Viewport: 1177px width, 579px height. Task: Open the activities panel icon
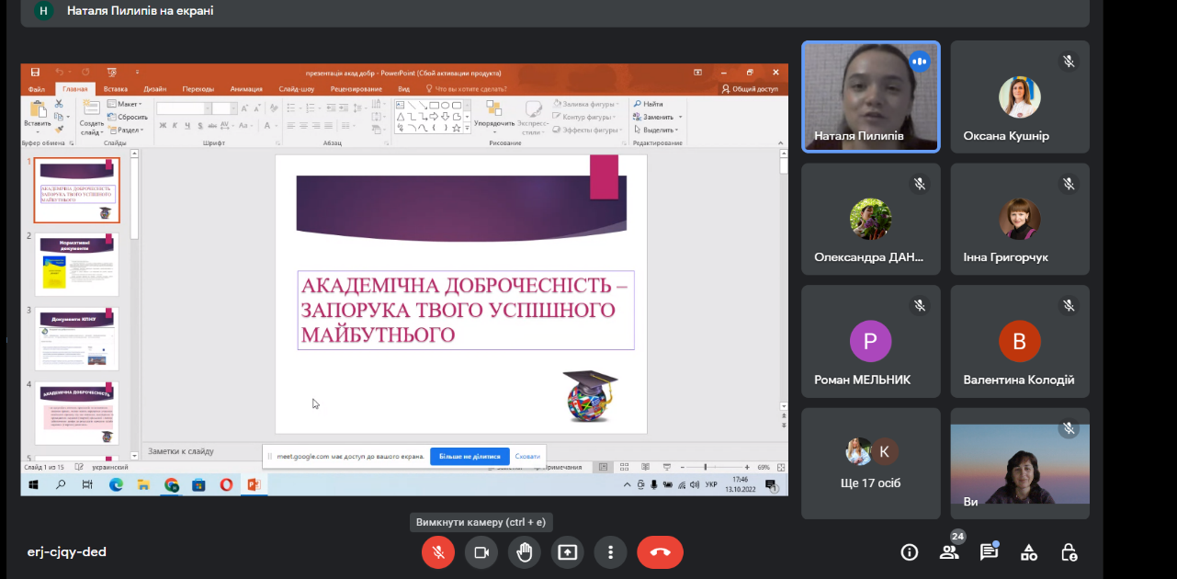point(1029,552)
